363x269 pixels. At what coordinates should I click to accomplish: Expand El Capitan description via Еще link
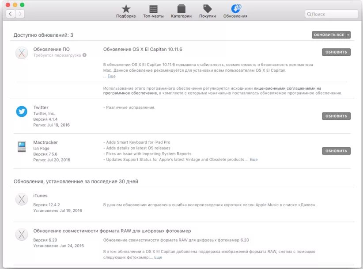111,76
